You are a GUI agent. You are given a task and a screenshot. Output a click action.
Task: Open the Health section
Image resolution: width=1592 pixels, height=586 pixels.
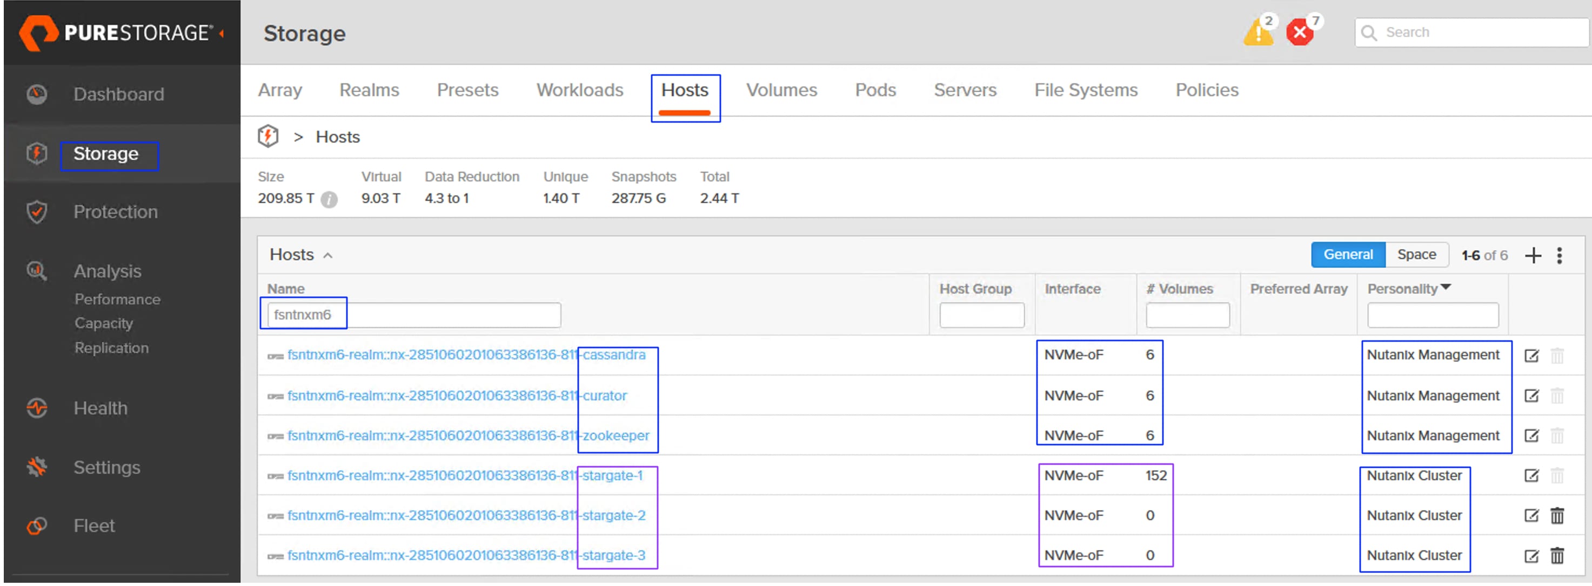pyautogui.click(x=99, y=408)
